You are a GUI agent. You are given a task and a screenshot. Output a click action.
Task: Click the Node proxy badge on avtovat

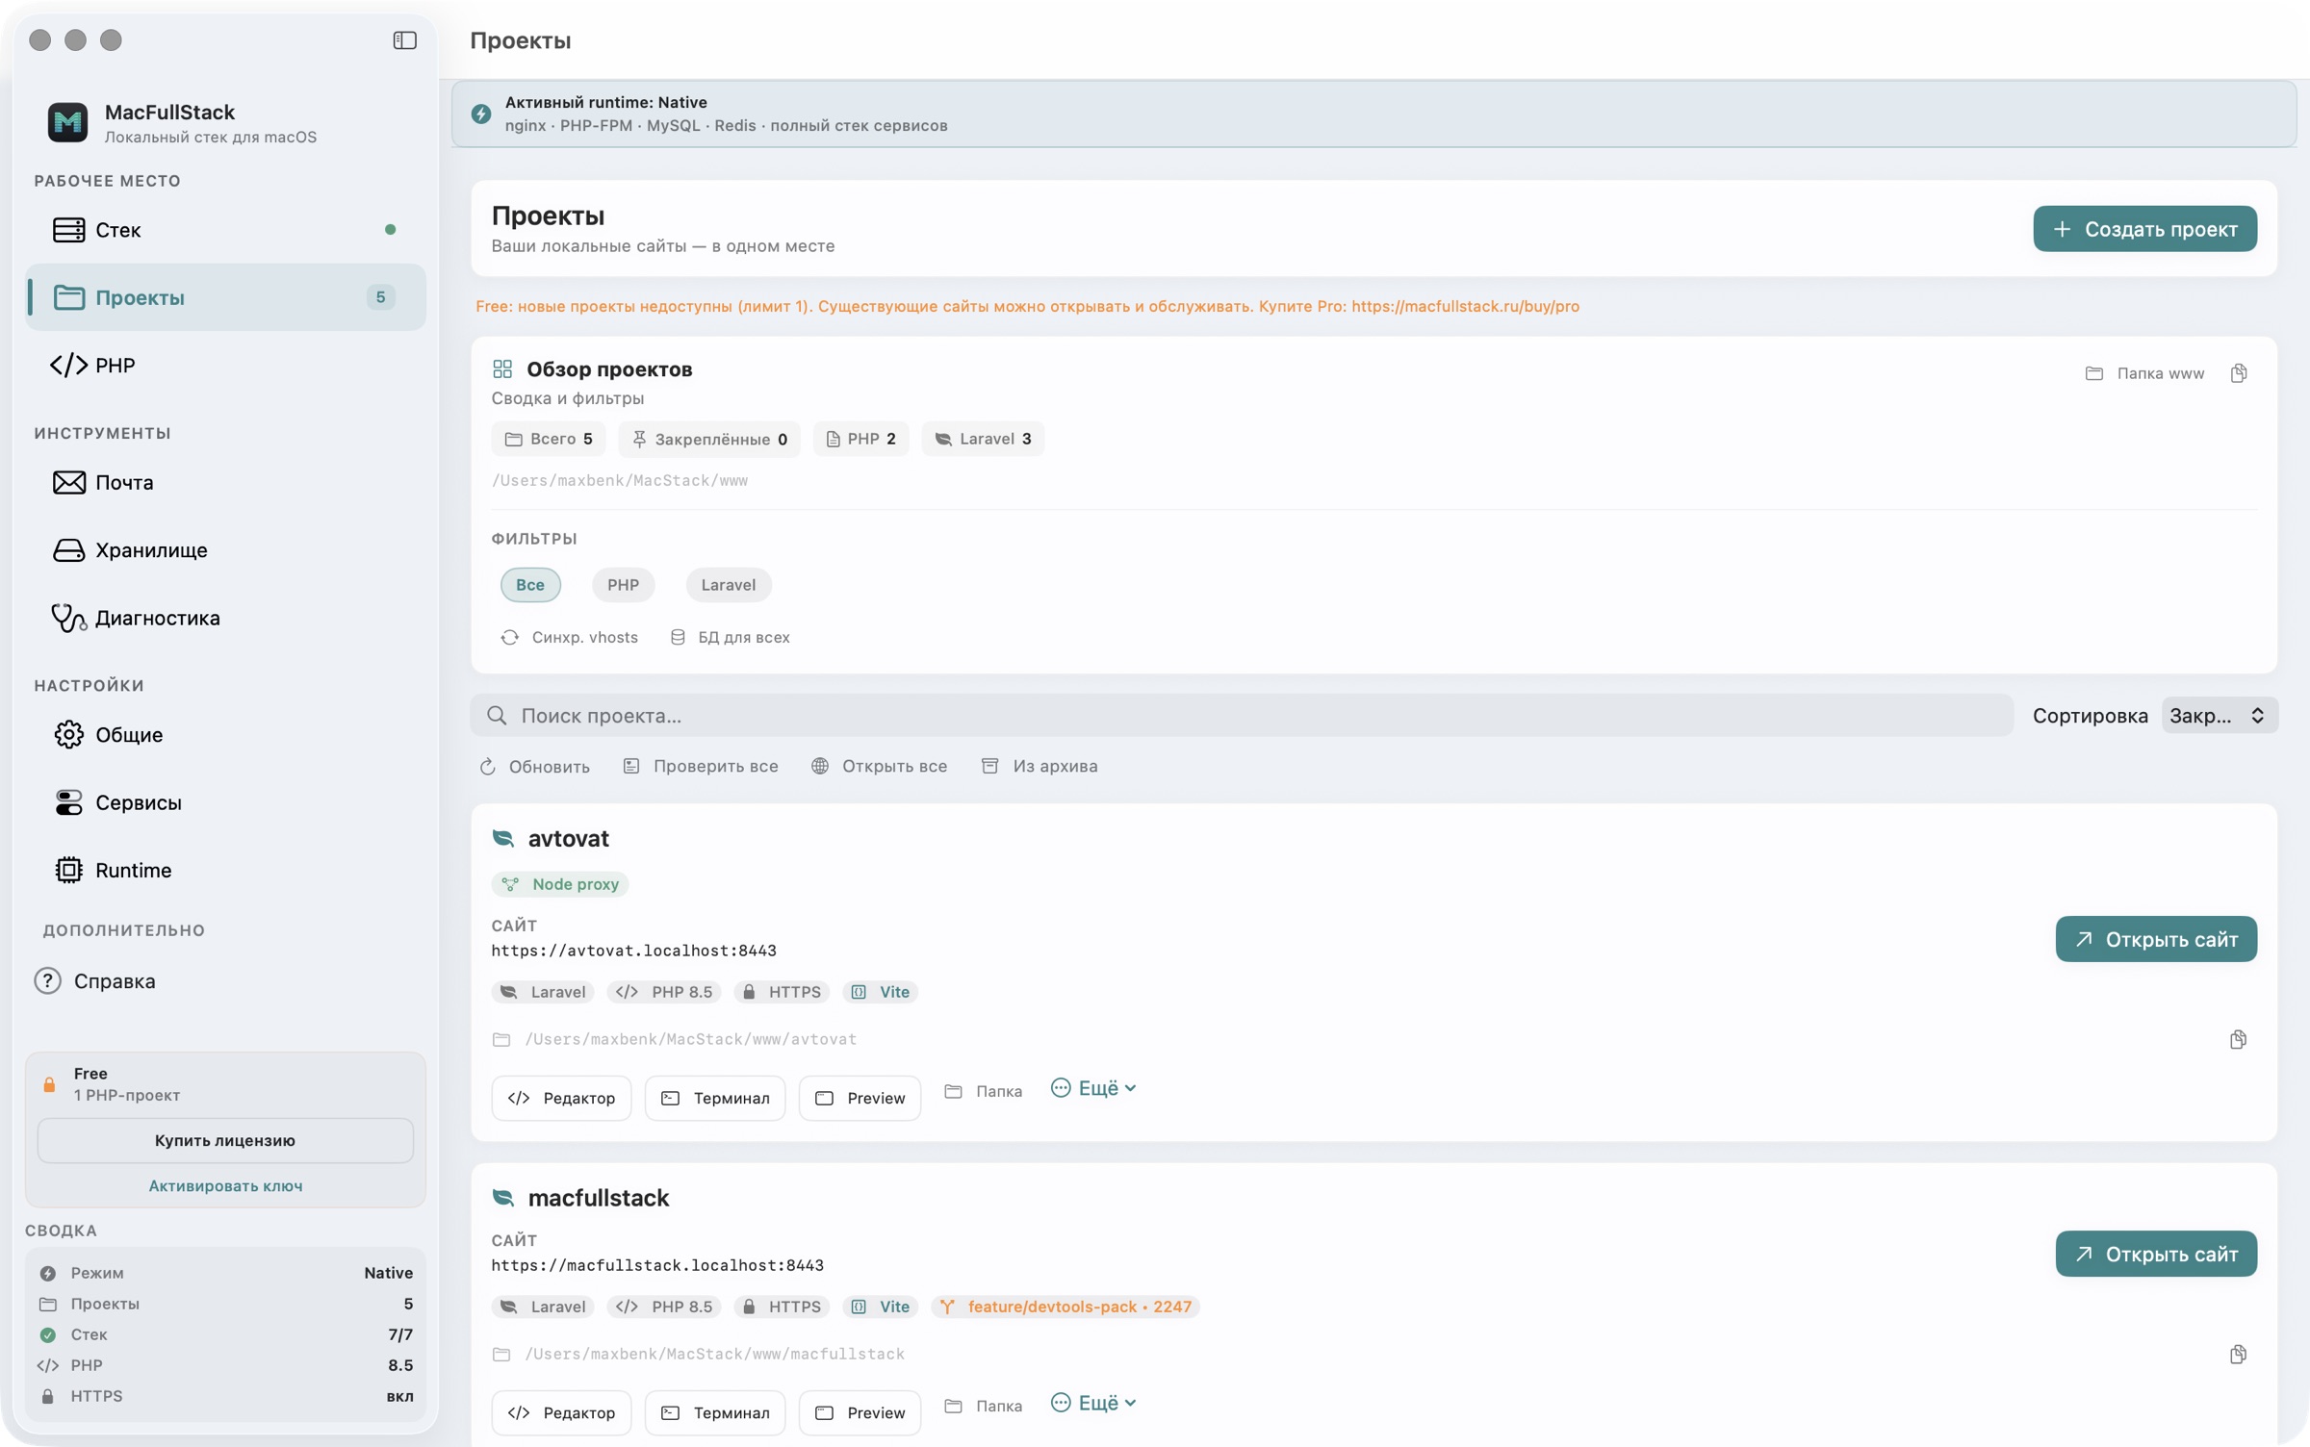(560, 885)
